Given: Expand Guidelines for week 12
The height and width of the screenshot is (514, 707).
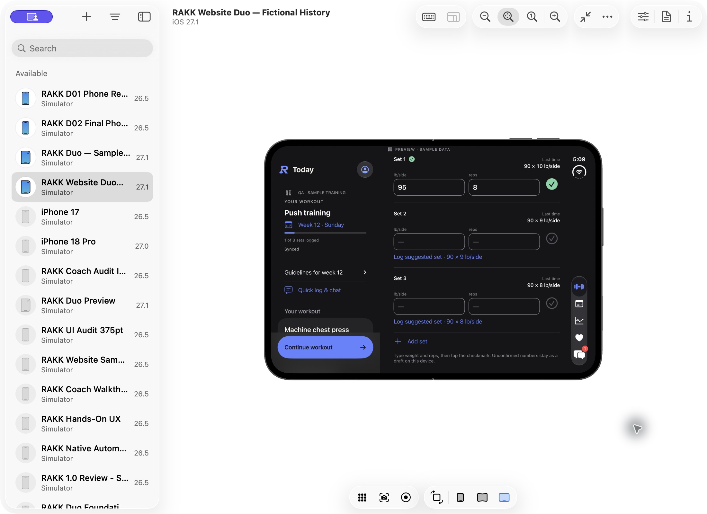Looking at the screenshot, I should tap(325, 272).
